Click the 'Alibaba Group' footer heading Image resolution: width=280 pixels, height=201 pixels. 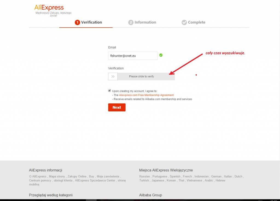tap(151, 195)
